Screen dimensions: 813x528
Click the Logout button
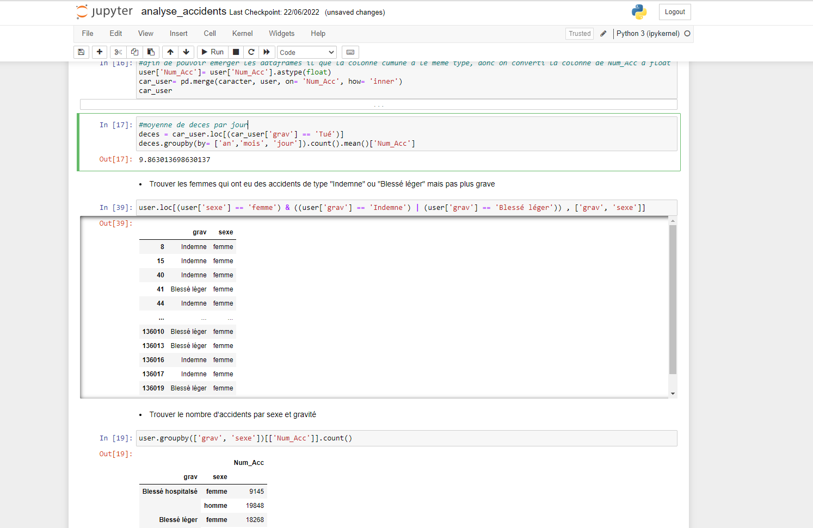point(675,11)
